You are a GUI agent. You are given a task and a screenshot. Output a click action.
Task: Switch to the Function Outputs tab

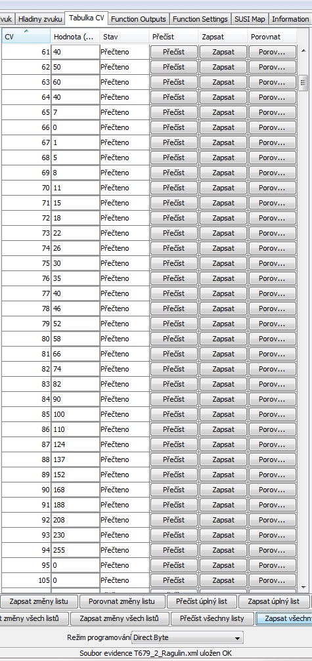139,19
